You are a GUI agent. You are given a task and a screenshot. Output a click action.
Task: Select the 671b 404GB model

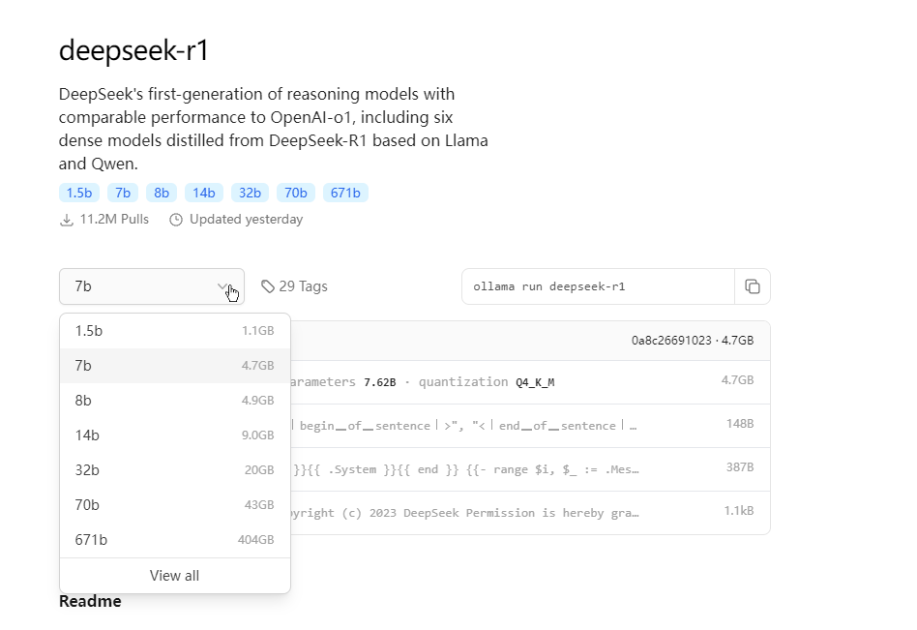[175, 540]
